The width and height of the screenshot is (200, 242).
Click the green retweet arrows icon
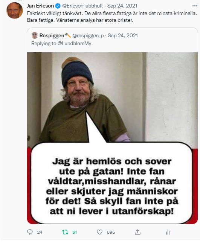(x=65, y=232)
